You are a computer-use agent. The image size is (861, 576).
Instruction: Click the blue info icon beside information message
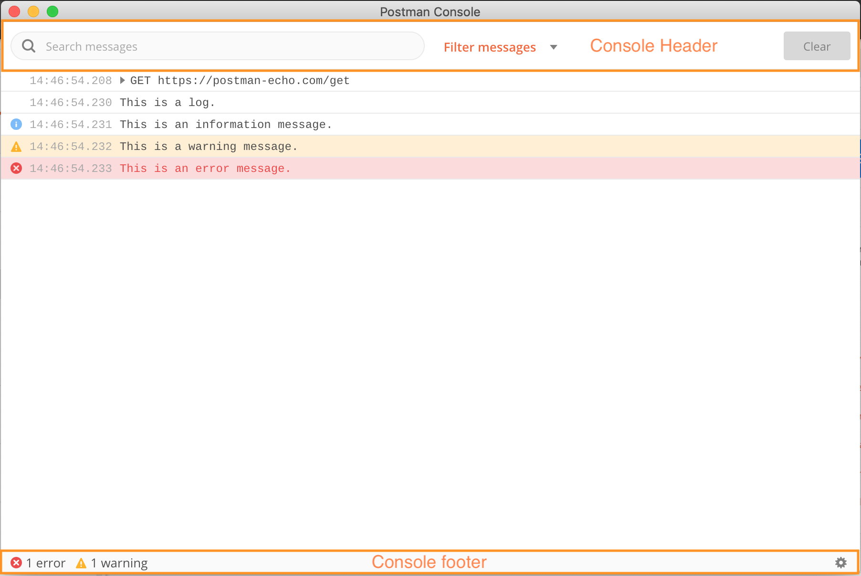(x=16, y=124)
